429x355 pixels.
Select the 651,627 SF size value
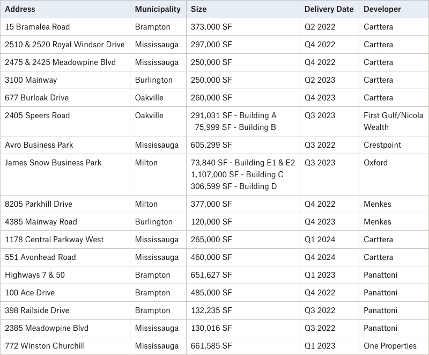pos(211,275)
